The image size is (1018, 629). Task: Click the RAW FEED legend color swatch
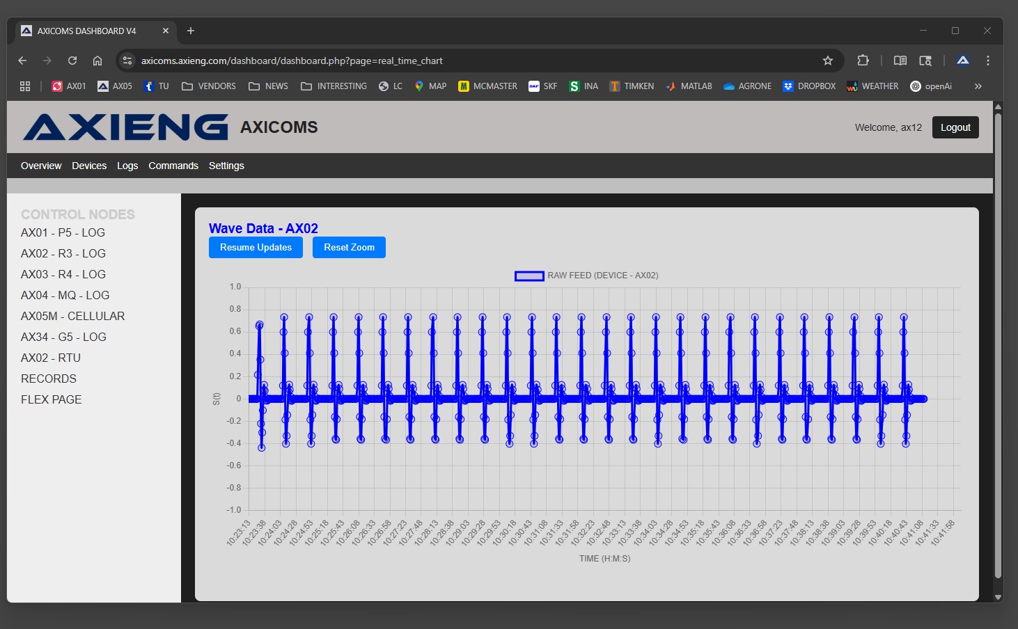[x=528, y=276]
